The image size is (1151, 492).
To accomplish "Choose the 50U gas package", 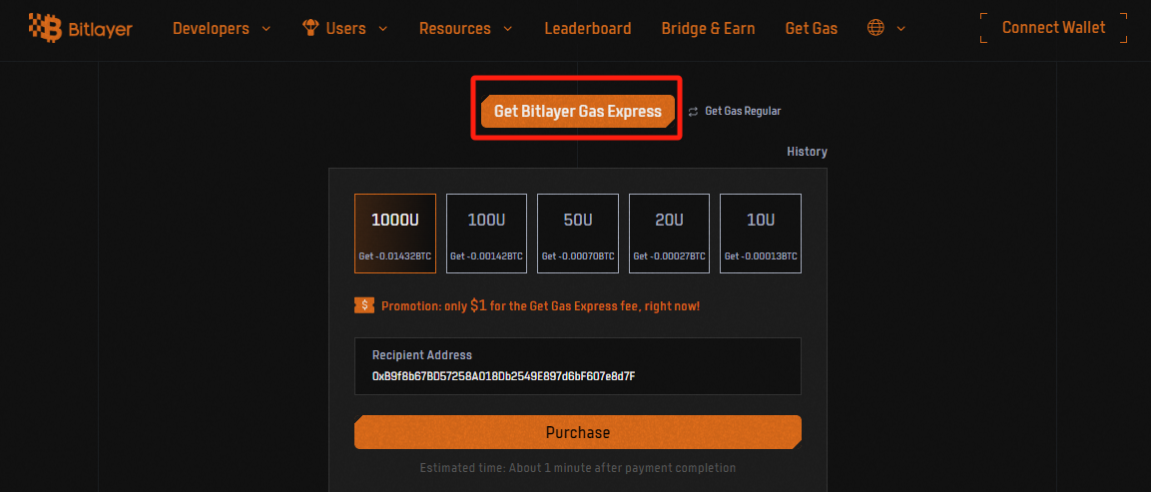I will pos(578,234).
